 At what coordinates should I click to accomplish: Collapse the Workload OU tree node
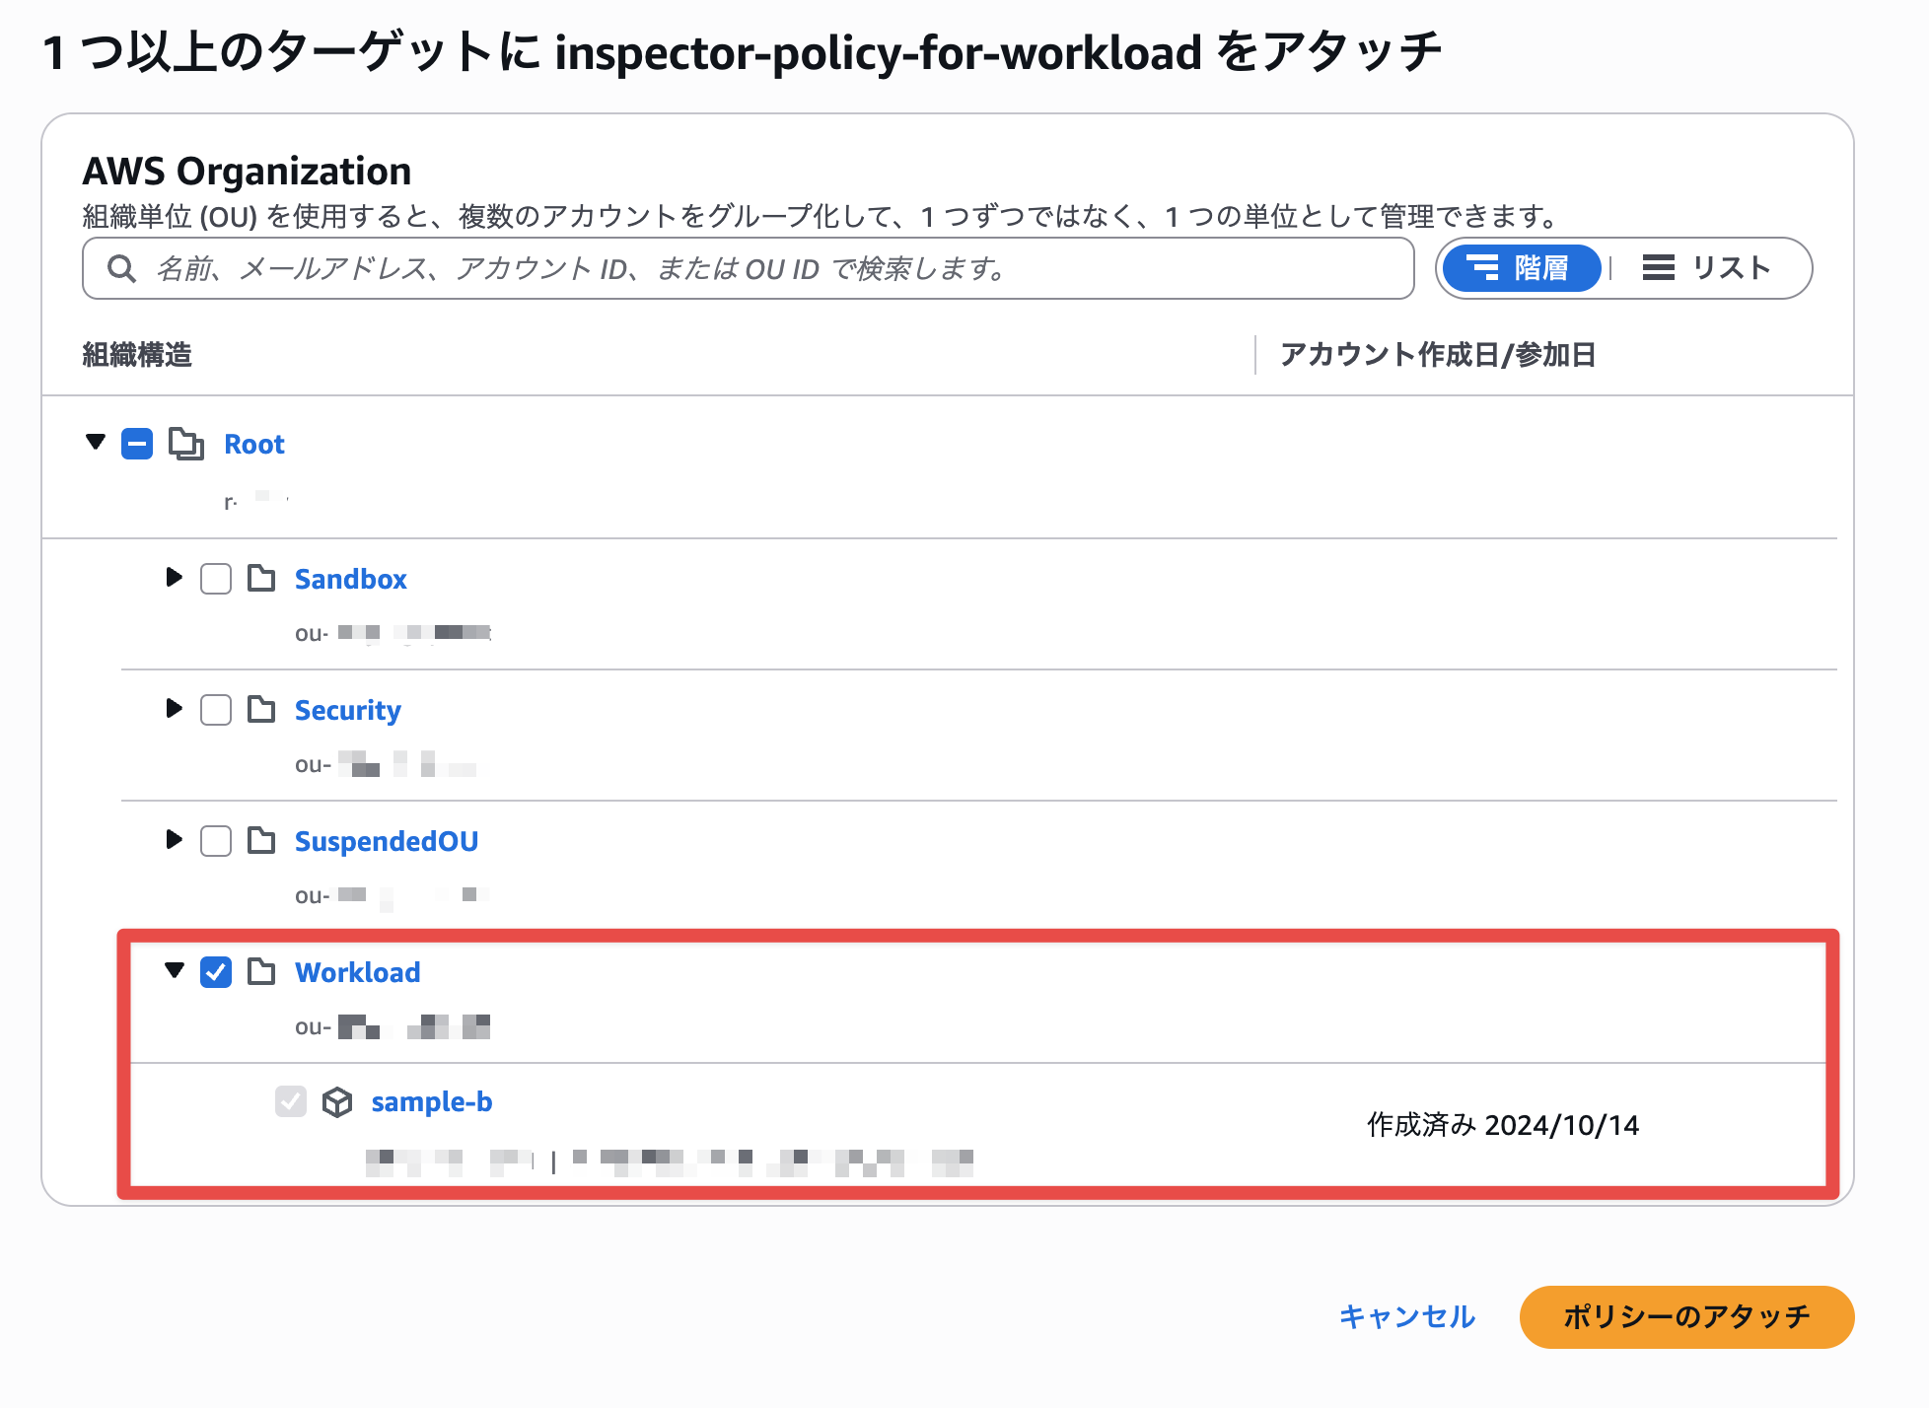pos(175,971)
